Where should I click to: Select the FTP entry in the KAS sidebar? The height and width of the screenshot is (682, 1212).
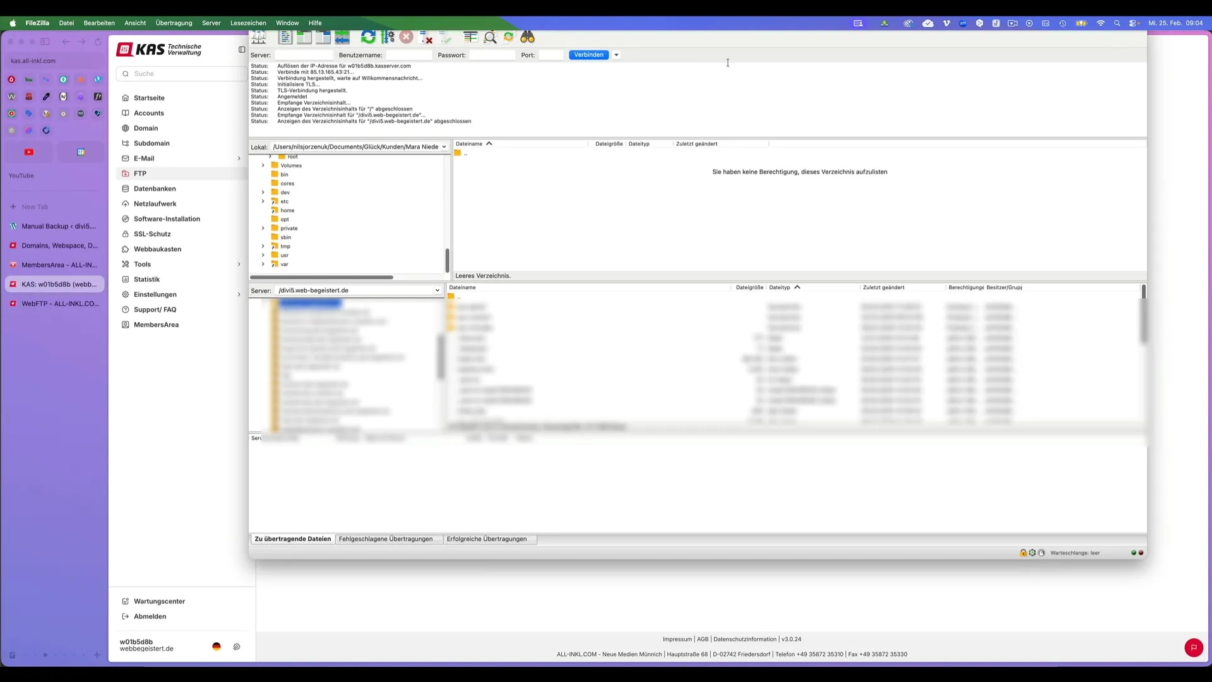140,173
